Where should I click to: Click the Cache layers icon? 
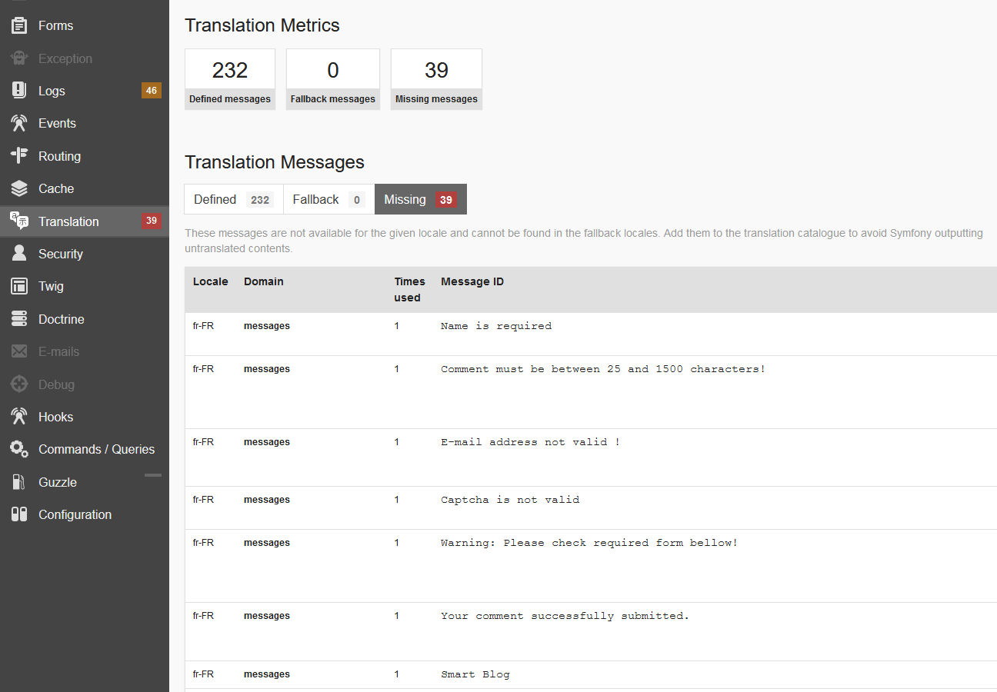pos(19,188)
